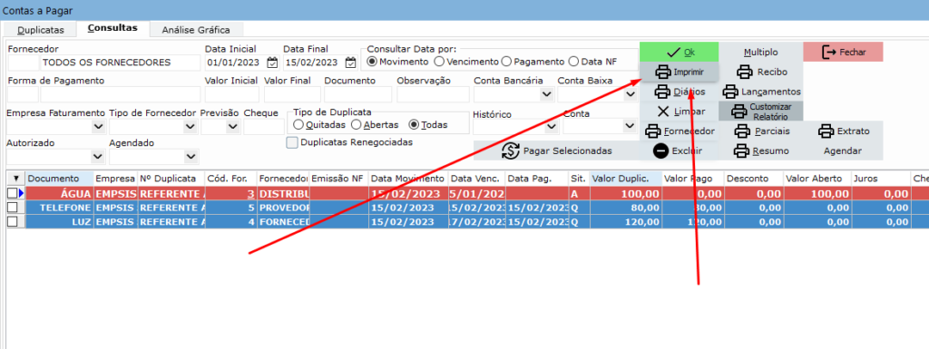The image size is (929, 349).
Task: Click the Limpar clear button
Action: click(x=679, y=111)
